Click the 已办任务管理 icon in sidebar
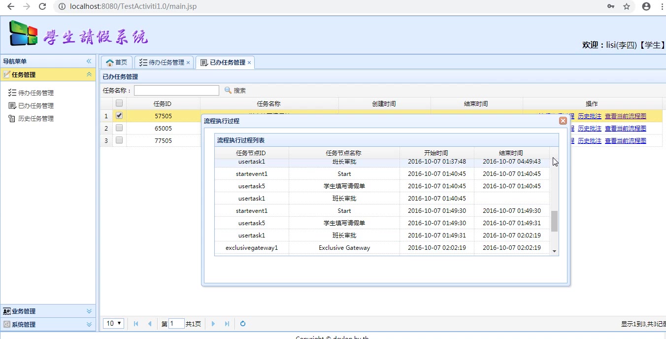666x339 pixels. 12,105
